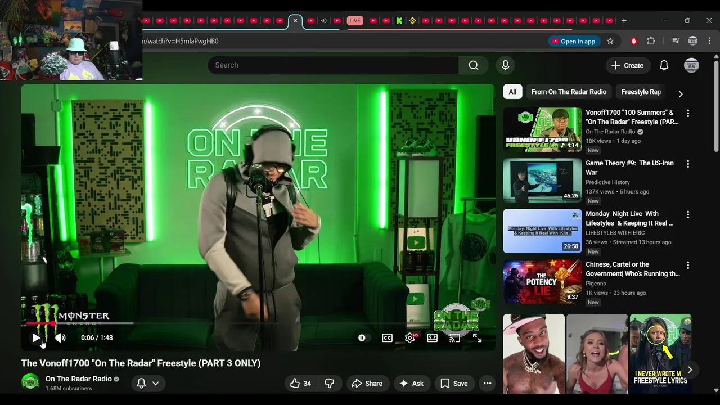Select the Freestyle Rap chip
The height and width of the screenshot is (405, 720).
[x=641, y=92]
